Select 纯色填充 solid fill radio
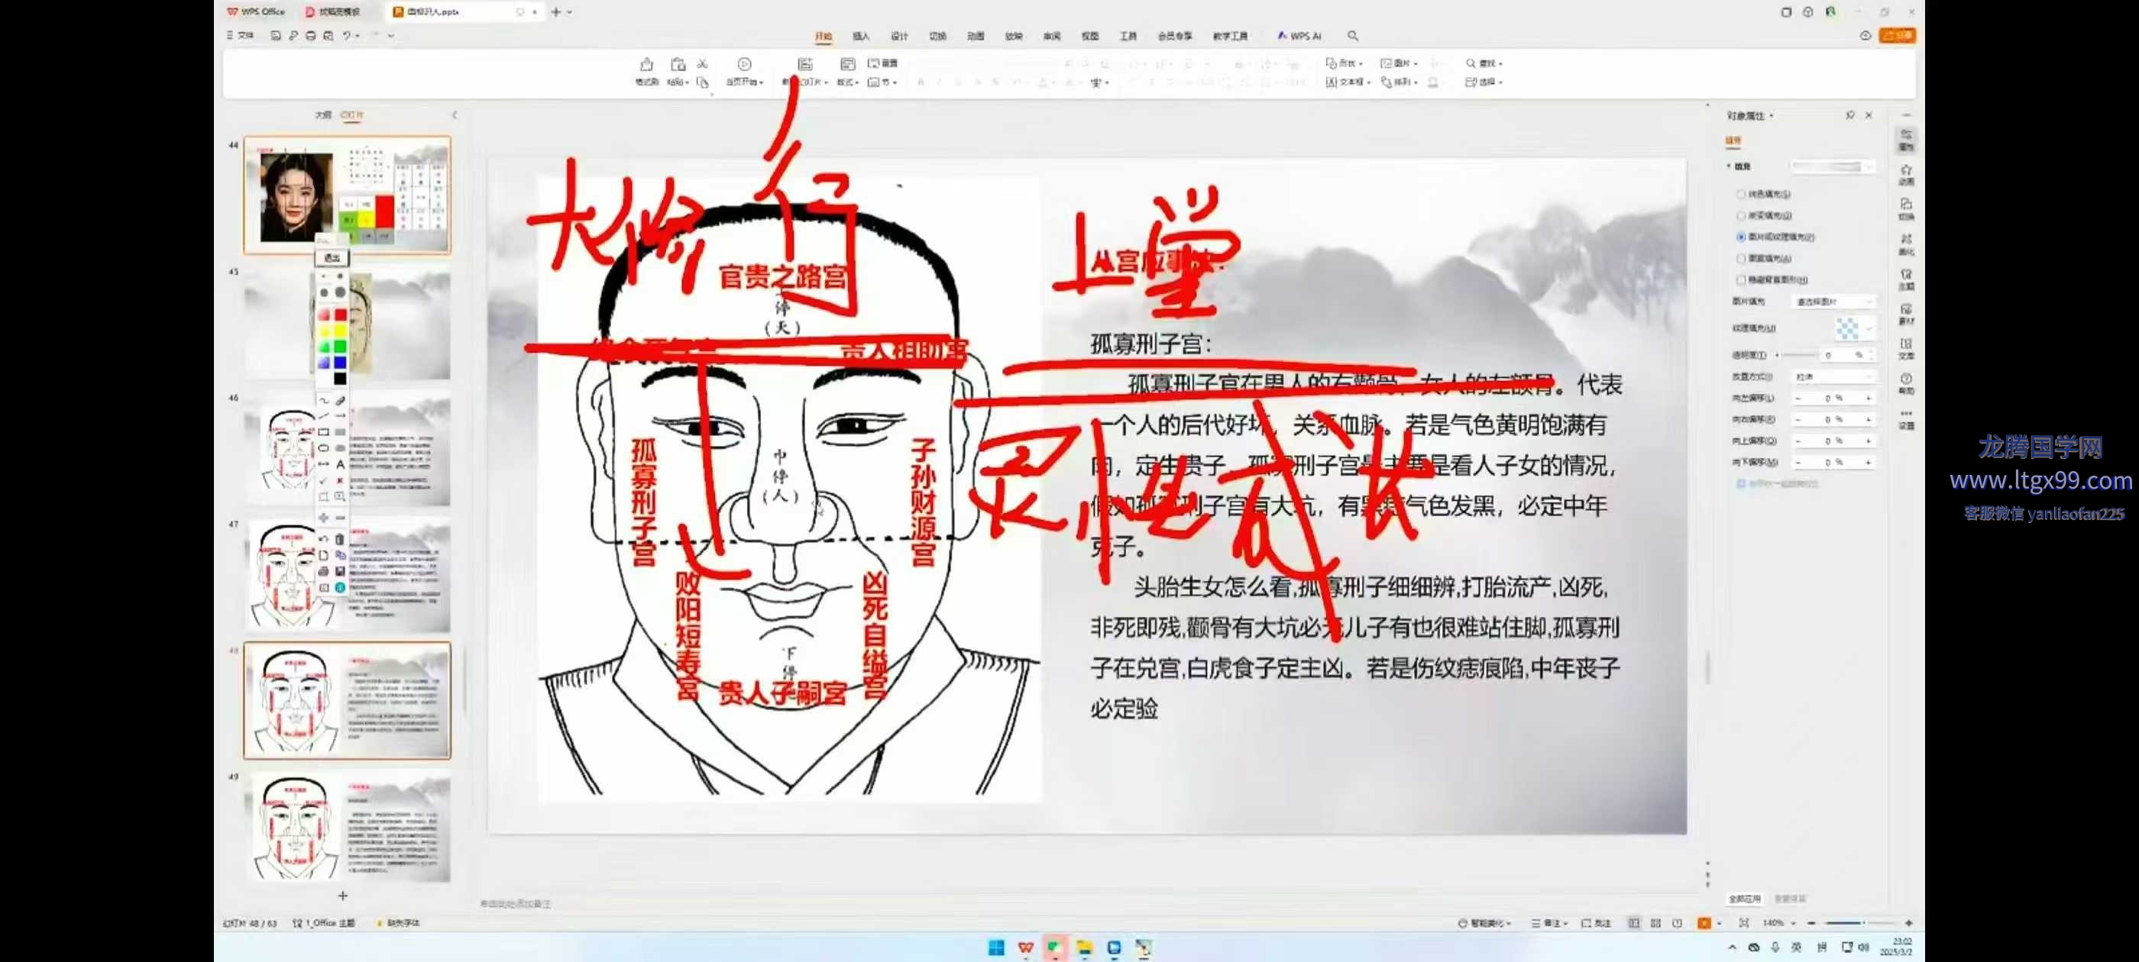2139x962 pixels. tap(1741, 194)
